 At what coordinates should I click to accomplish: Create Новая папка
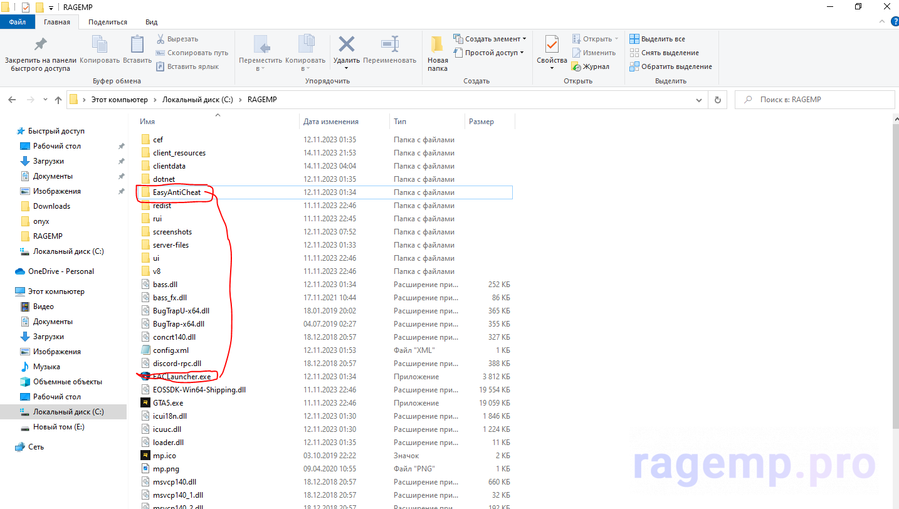pos(438,53)
